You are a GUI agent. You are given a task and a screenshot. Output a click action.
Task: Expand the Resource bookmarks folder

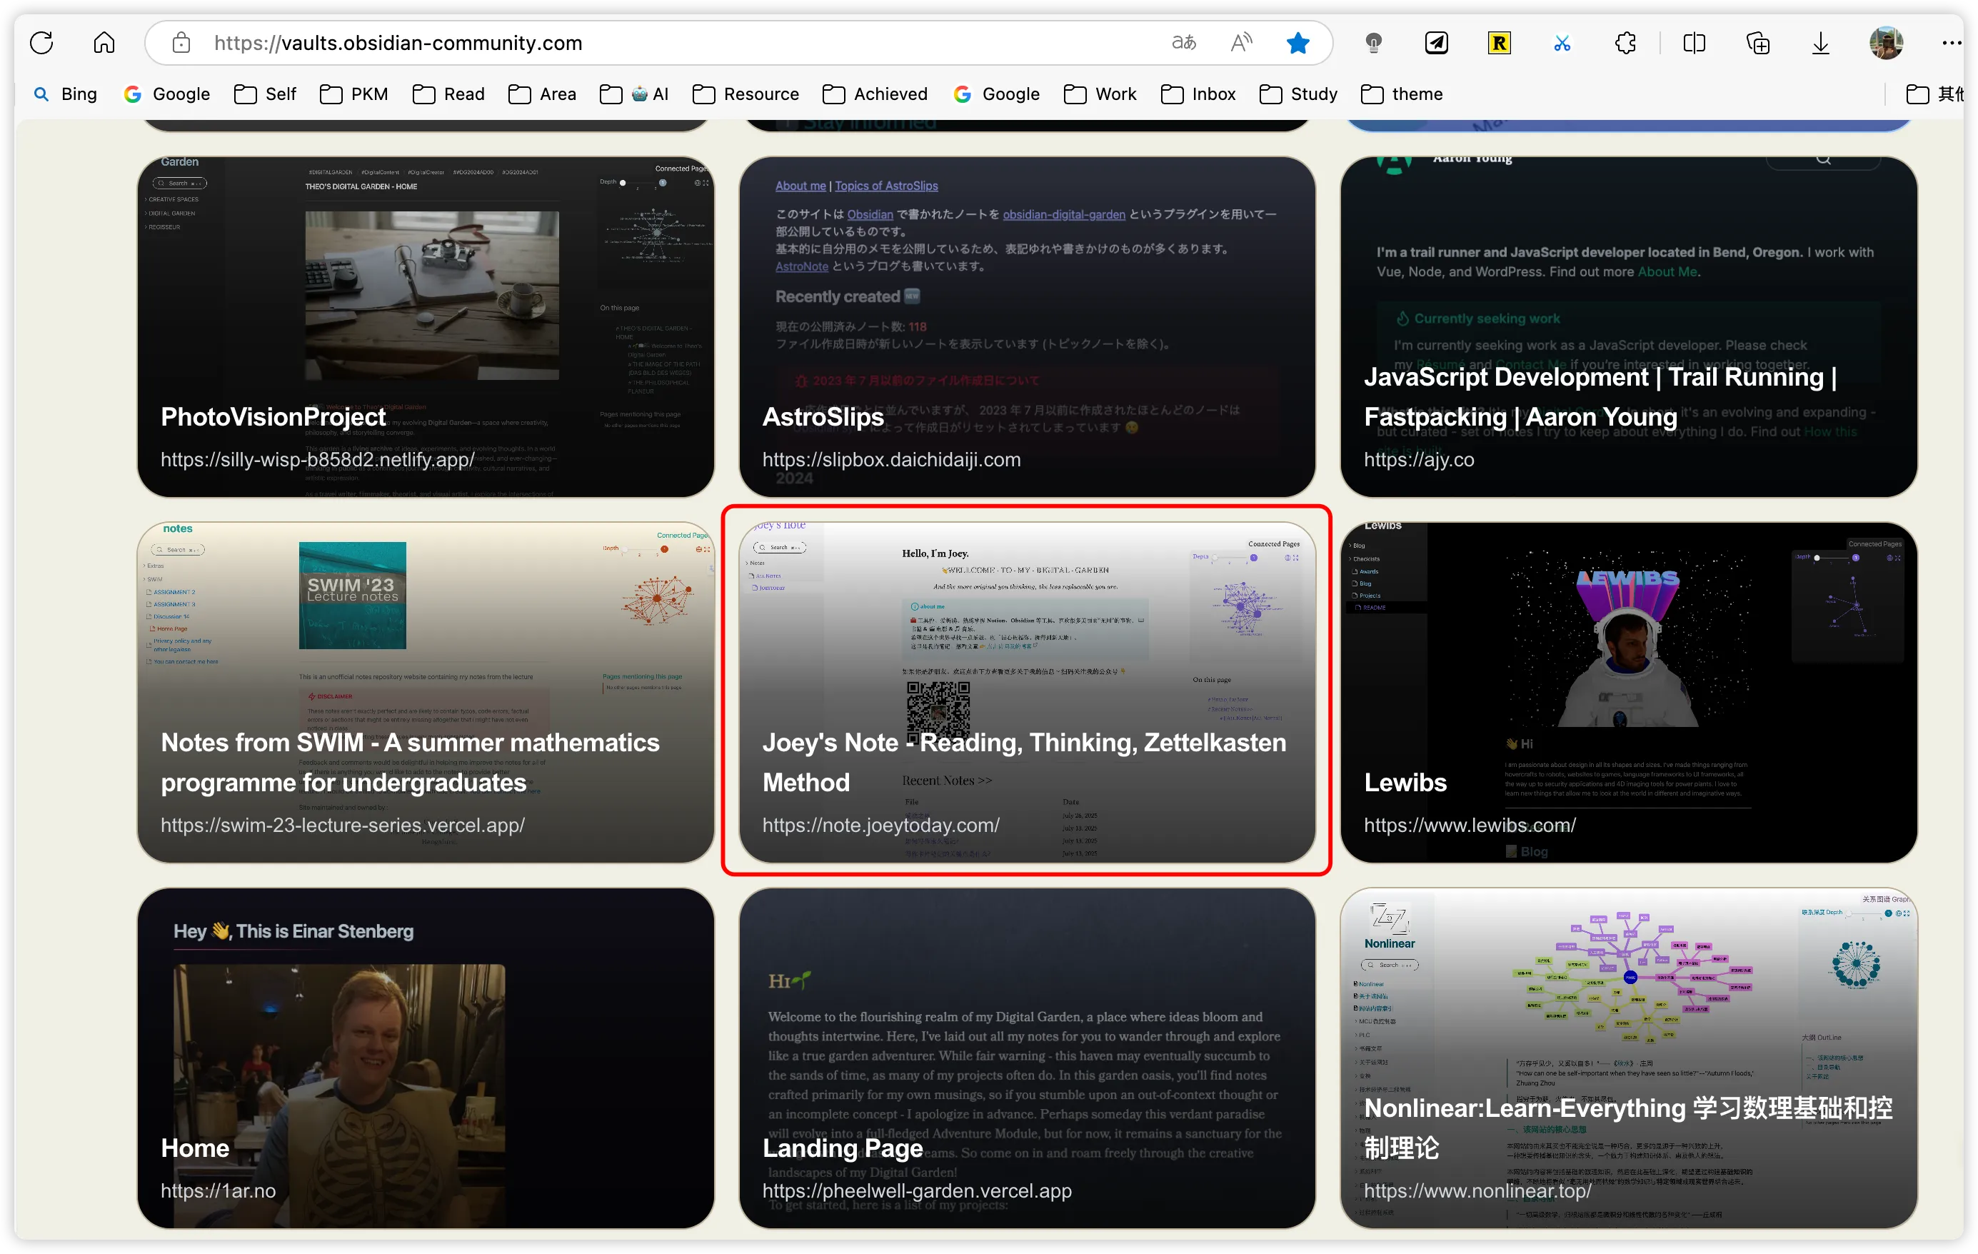746,94
